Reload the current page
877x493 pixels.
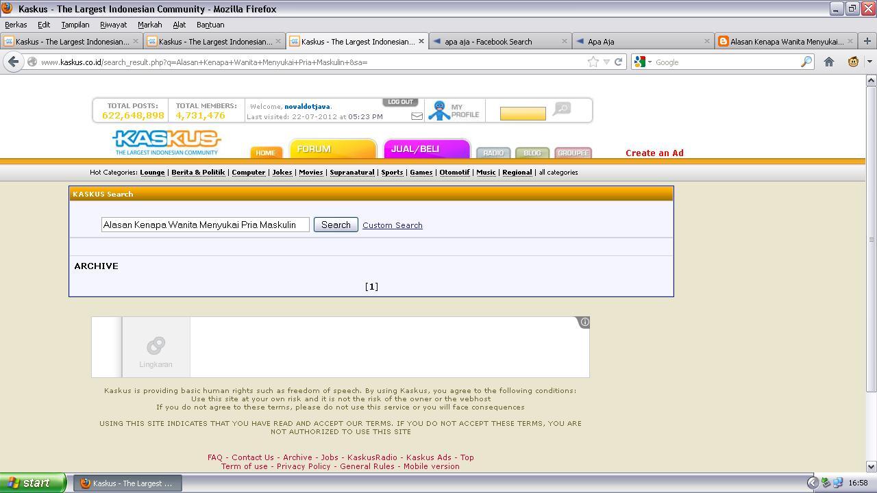coord(618,62)
